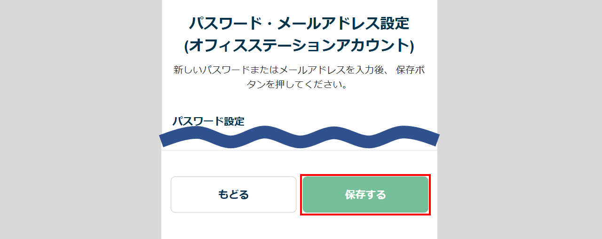
Task: Click the thin divider above the buttons
Action: pyautogui.click(x=299, y=151)
